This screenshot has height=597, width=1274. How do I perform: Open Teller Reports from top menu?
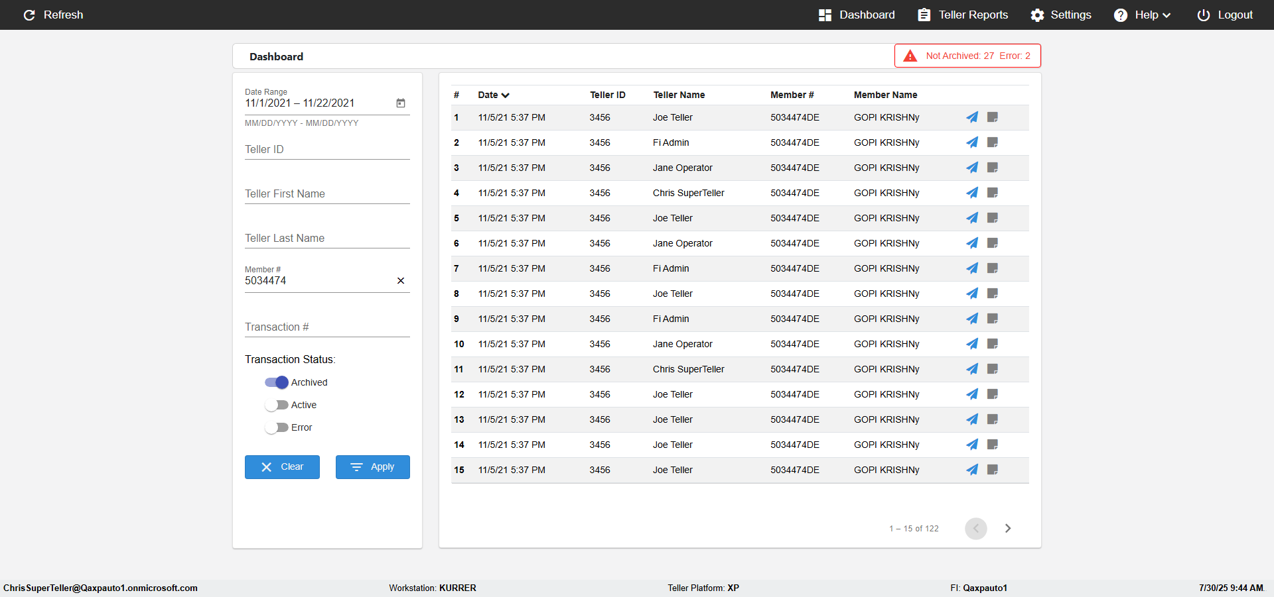(963, 15)
